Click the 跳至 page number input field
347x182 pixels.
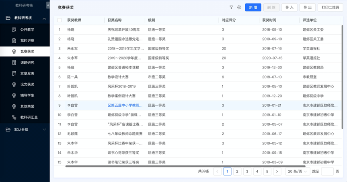[327, 172]
